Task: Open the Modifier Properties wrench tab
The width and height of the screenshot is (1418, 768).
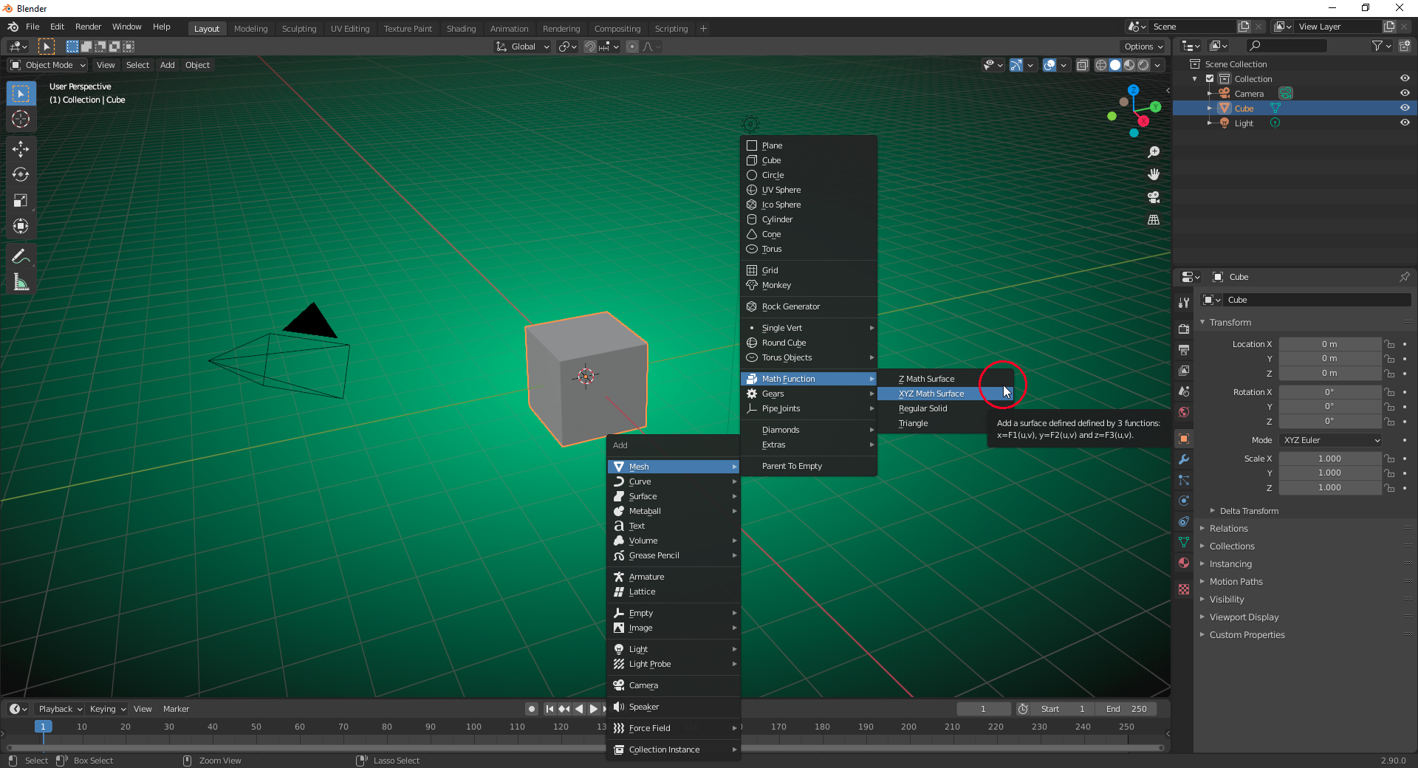Action: [1183, 459]
